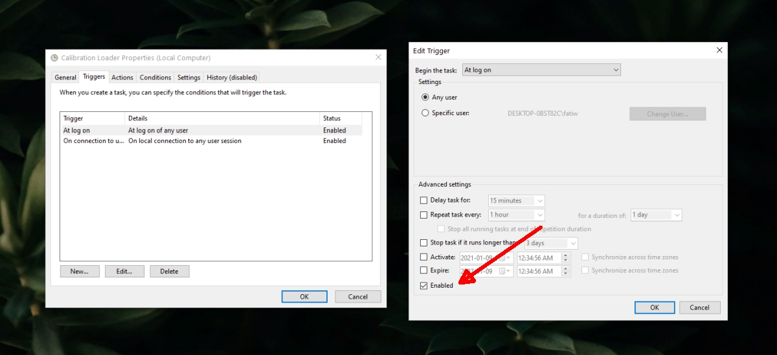
Task: Select the 'Specific user' radio button
Action: (425, 113)
